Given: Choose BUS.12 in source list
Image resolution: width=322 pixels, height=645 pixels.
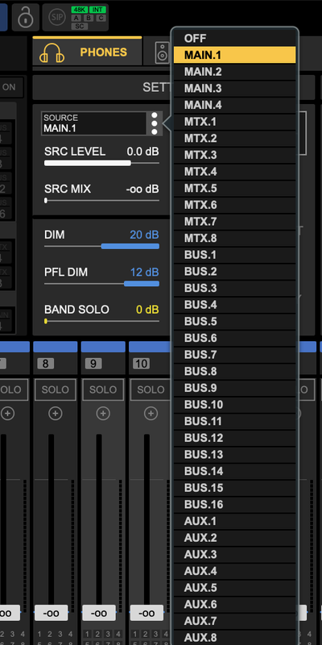Looking at the screenshot, I should pos(234,438).
